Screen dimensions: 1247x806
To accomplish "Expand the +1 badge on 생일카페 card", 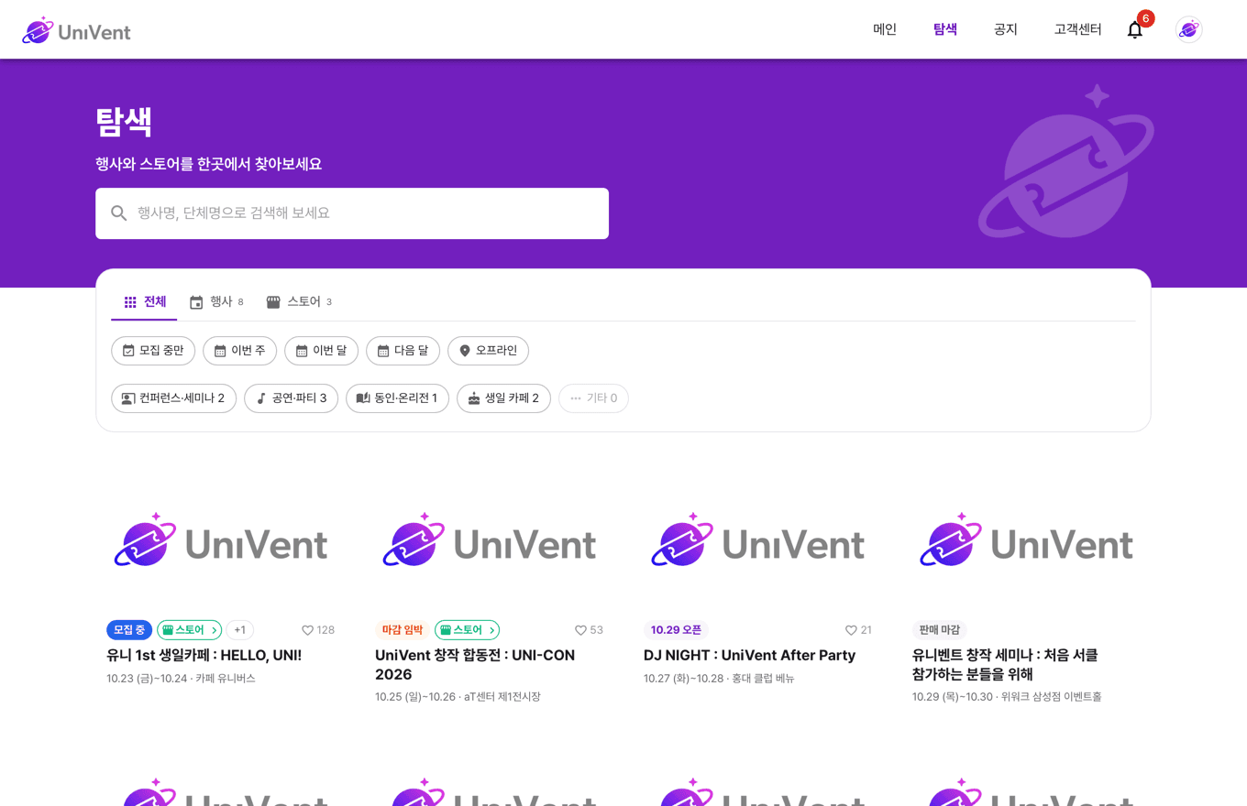I will point(239,630).
